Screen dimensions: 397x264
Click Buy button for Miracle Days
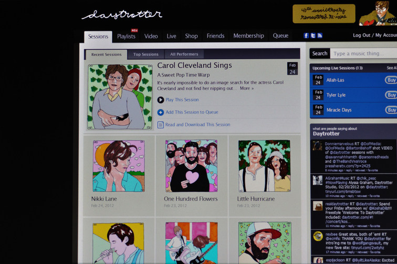pyautogui.click(x=391, y=110)
